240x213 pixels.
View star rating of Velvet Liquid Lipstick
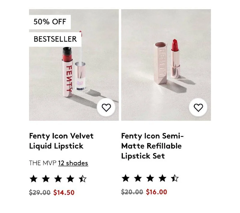(58, 179)
